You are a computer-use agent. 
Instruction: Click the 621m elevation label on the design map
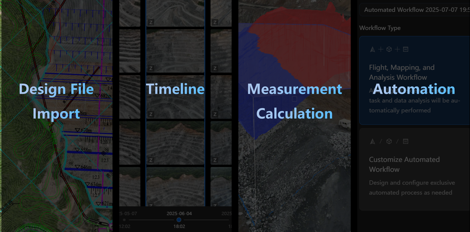coord(107,203)
